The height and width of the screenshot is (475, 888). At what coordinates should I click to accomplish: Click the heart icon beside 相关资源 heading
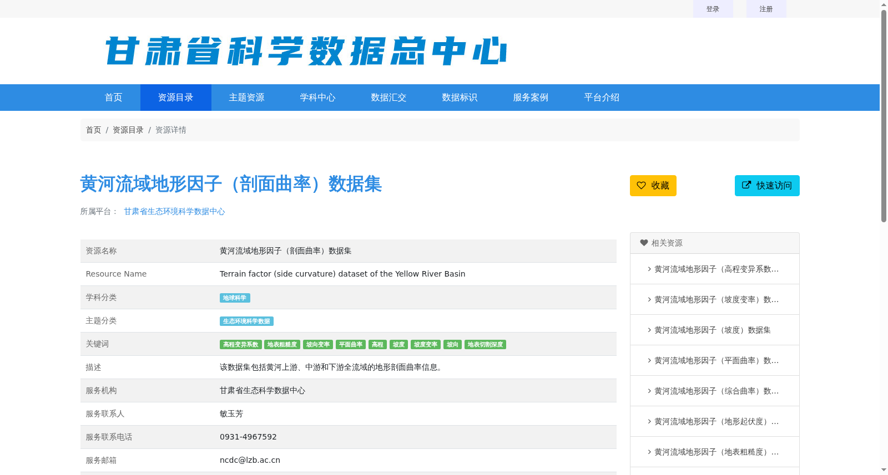tap(644, 243)
